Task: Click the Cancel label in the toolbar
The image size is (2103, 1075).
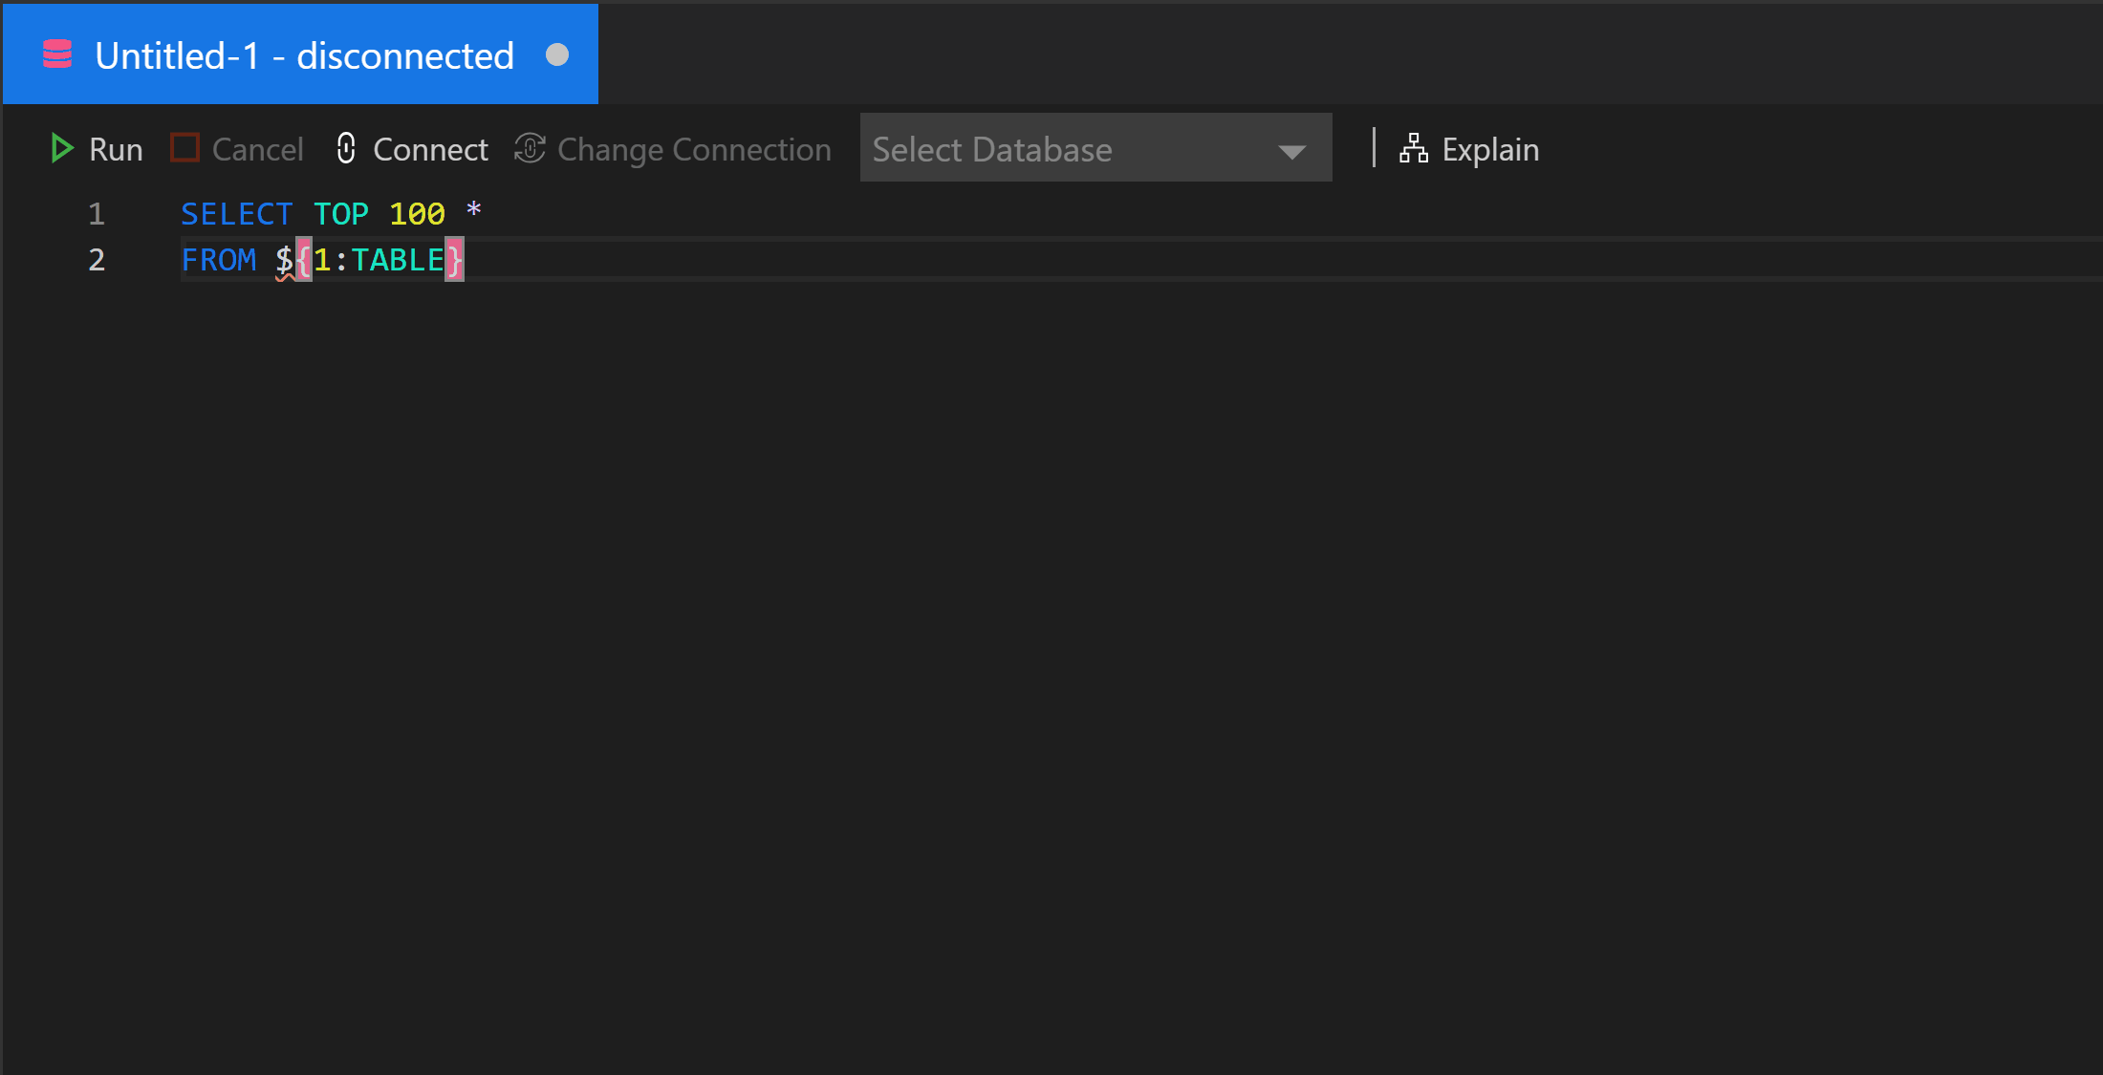Action: coord(258,148)
